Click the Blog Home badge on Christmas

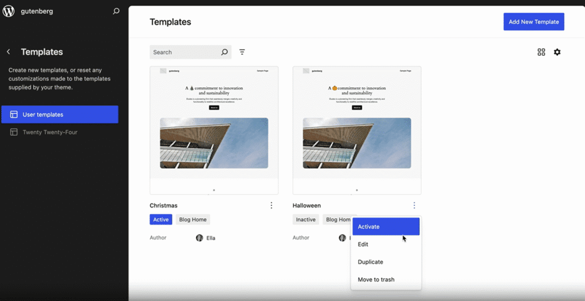point(193,219)
